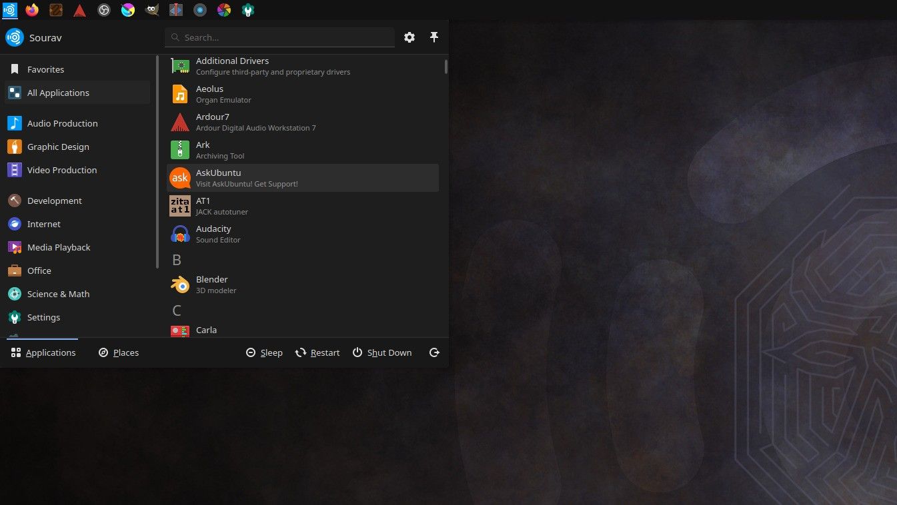The width and height of the screenshot is (897, 505).
Task: Open Ardour from the taskbar
Action: 80,10
